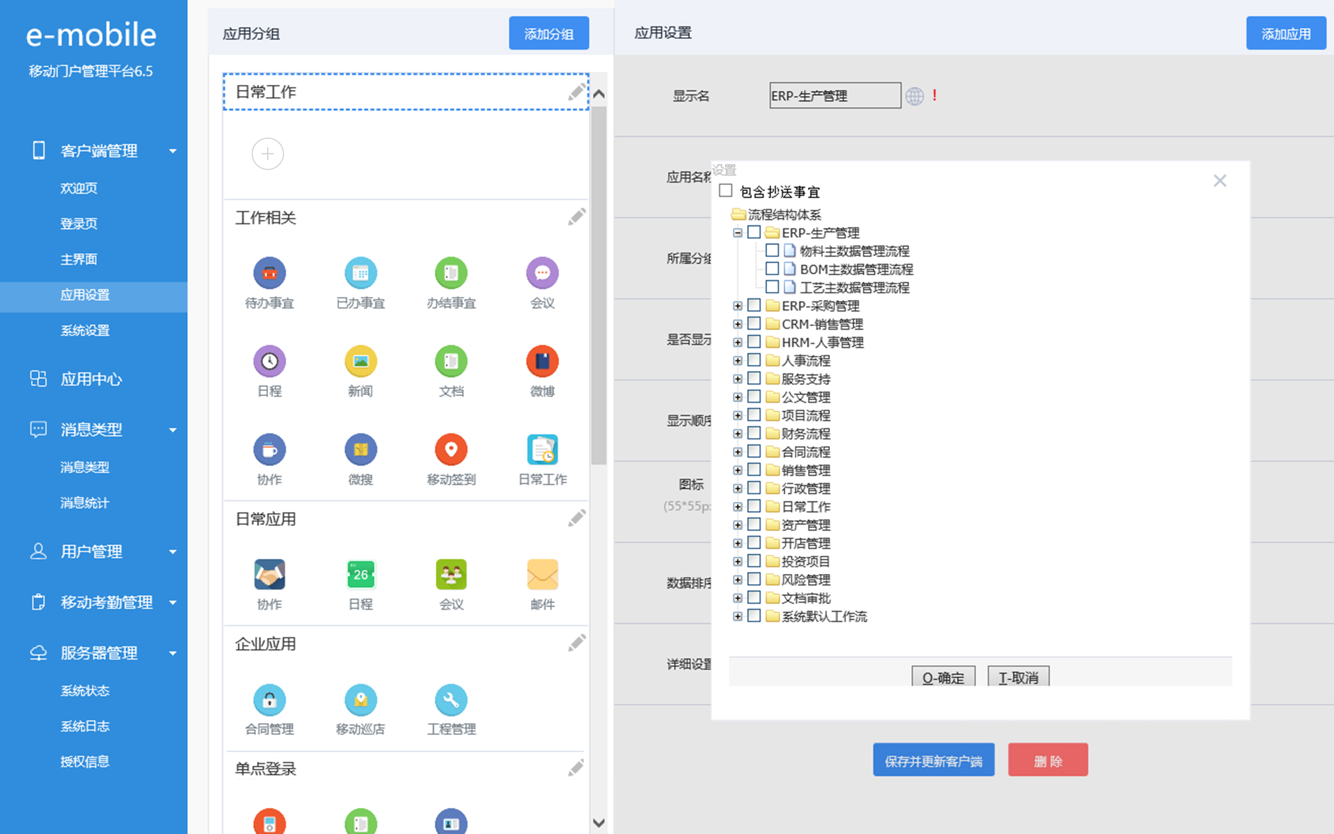Select the 移动签到 location icon
This screenshot has height=834, width=1334.
pos(451,449)
